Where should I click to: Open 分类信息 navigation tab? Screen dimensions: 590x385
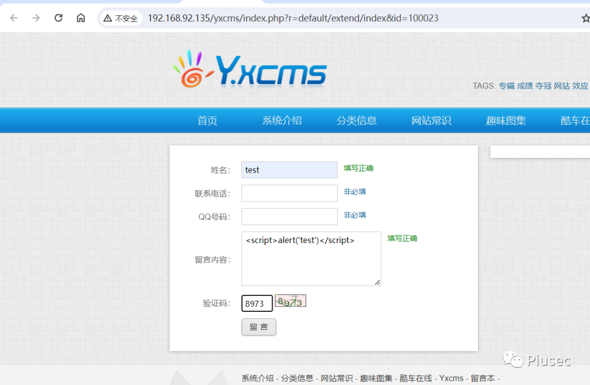[356, 121]
